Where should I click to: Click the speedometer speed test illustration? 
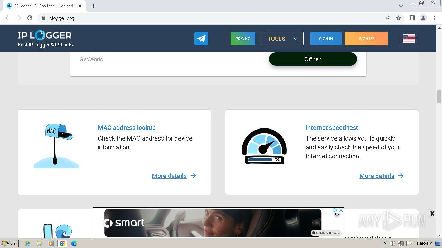click(x=264, y=146)
